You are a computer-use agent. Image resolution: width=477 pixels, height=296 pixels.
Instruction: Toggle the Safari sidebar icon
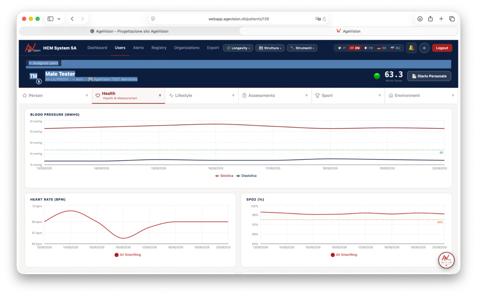tap(50, 19)
